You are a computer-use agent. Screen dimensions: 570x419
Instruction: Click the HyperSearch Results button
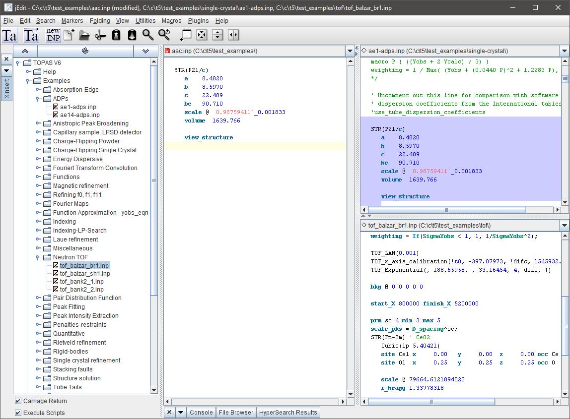coord(288,413)
